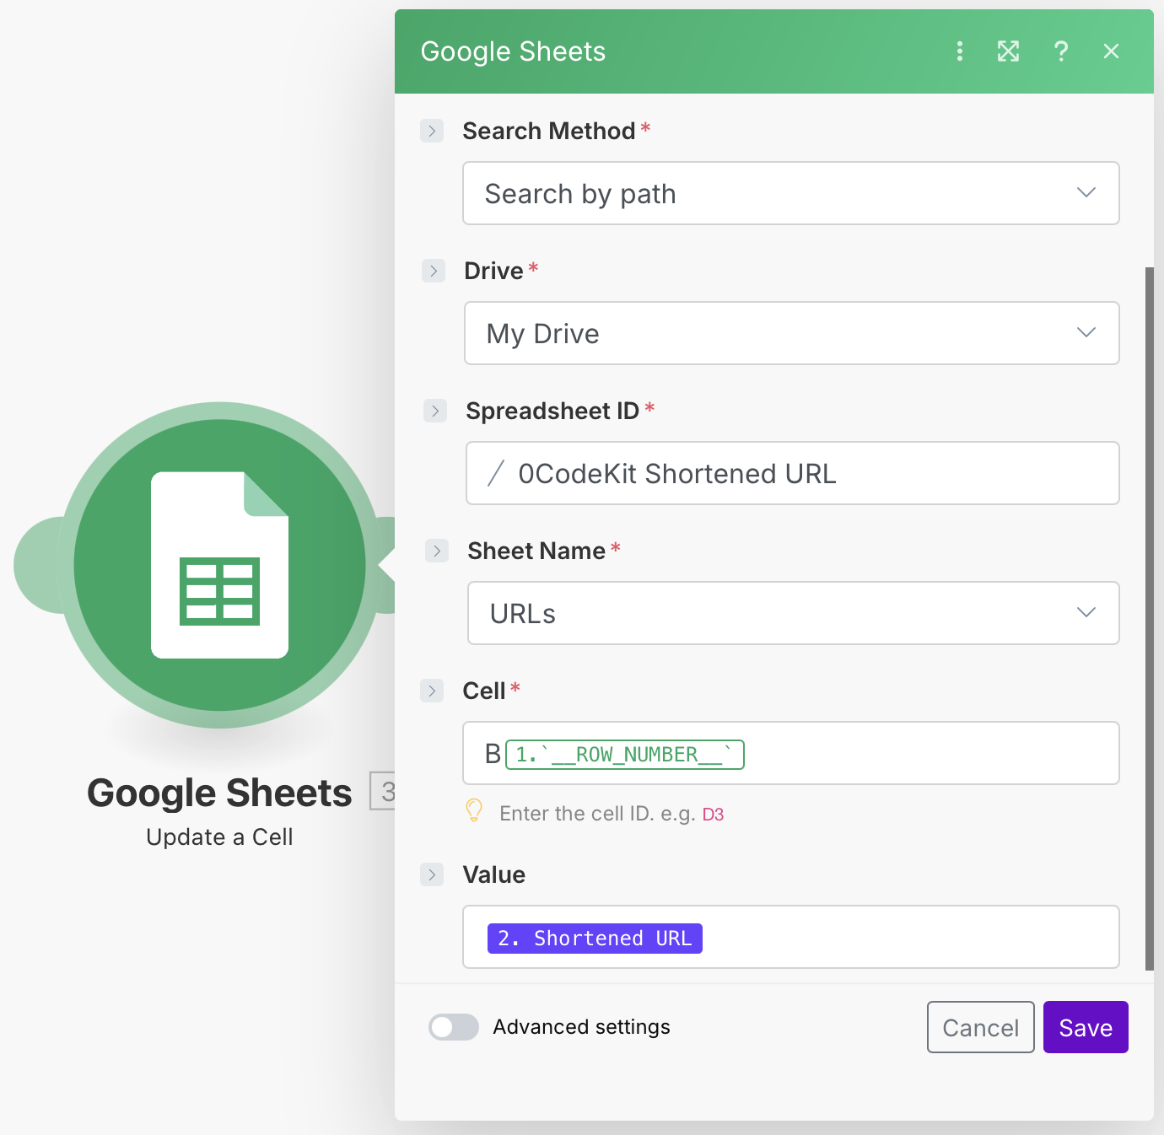Screen dimensions: 1164x1135
Task: Click the Spreadsheet ID path input field
Action: point(793,473)
